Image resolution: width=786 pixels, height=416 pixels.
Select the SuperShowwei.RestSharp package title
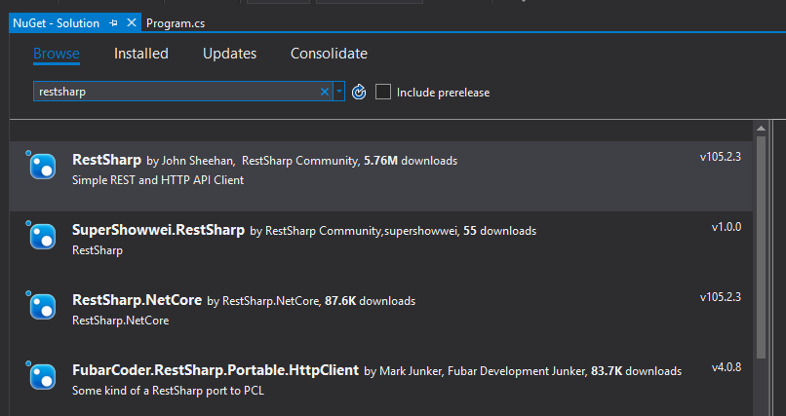[x=158, y=231]
